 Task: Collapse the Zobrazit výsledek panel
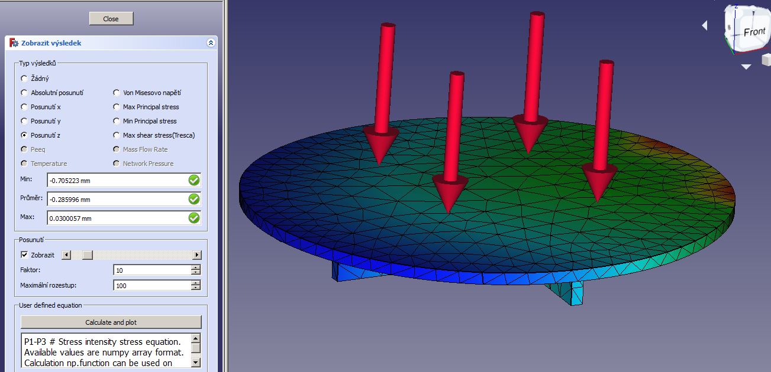(x=211, y=43)
